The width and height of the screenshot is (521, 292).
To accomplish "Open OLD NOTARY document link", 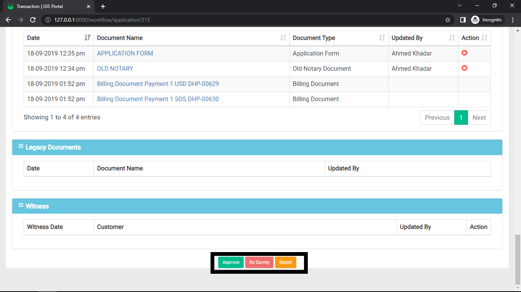I will click(x=115, y=68).
